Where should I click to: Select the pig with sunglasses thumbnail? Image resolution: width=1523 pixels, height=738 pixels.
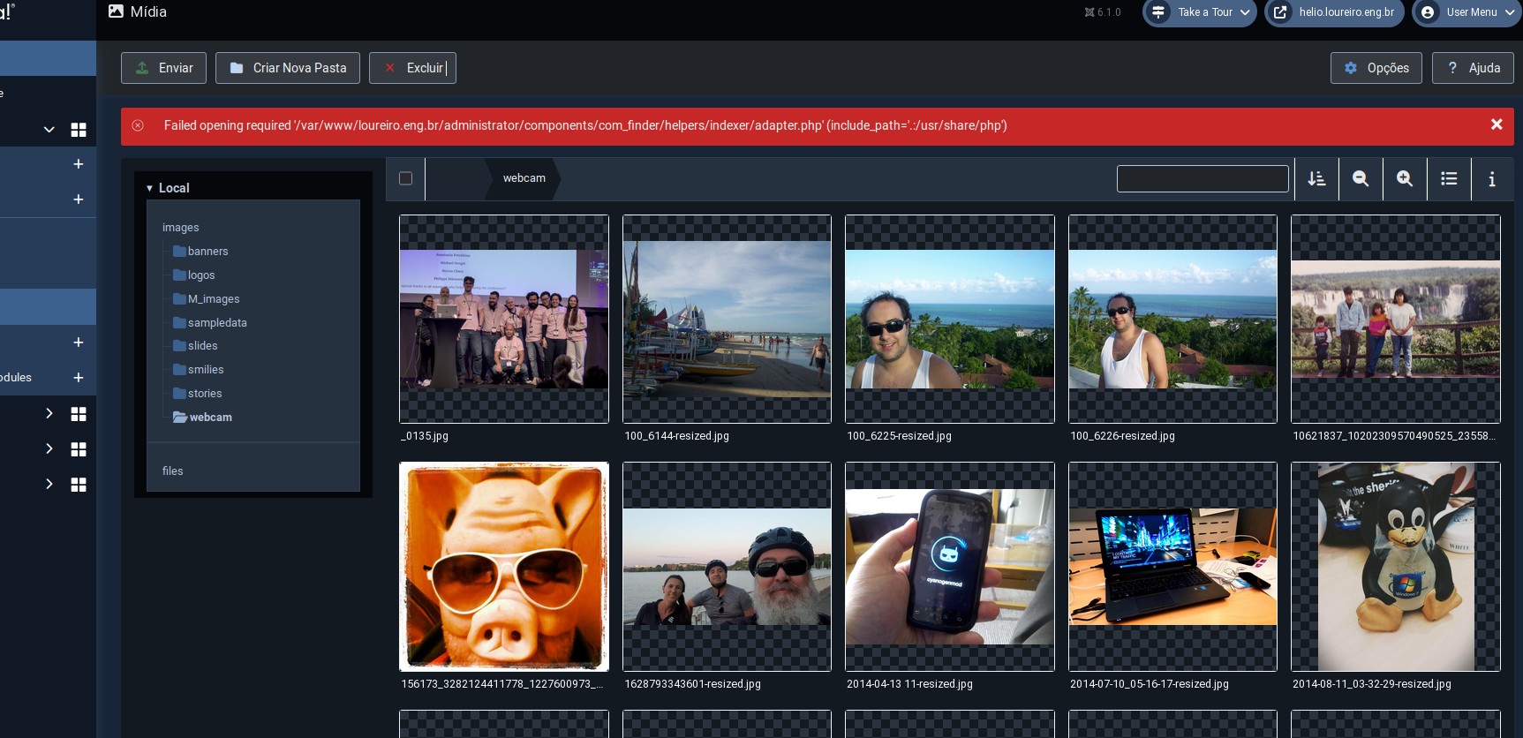[504, 567]
